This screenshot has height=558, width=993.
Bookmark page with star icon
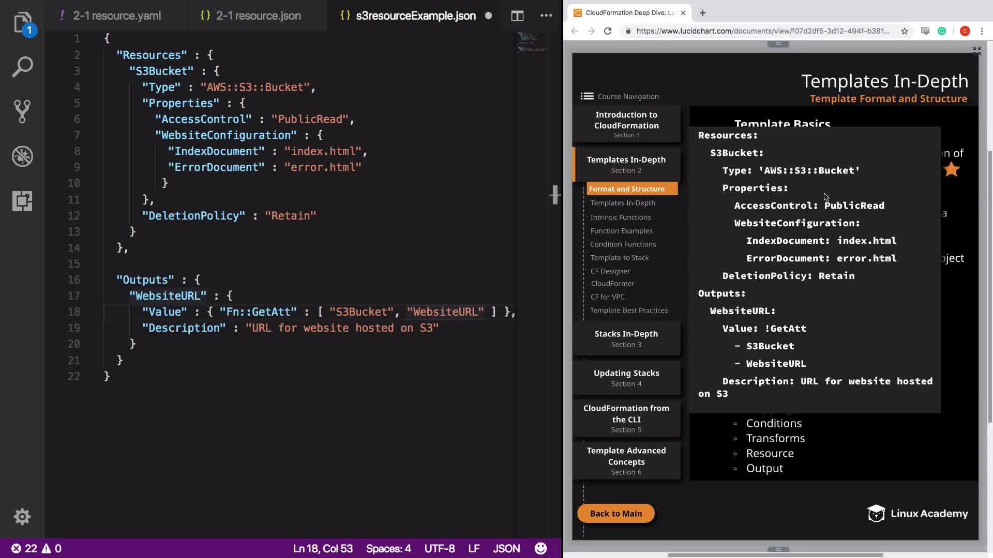pyautogui.click(x=904, y=31)
